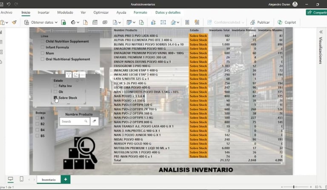Click the Transform data icon

click(129, 22)
